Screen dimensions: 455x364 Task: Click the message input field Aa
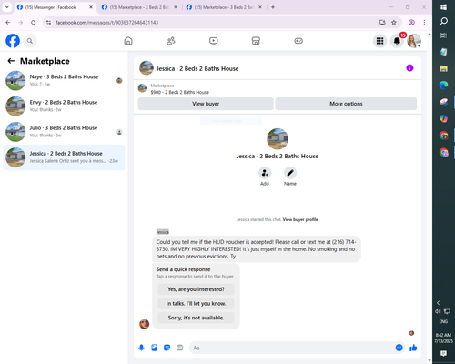291,348
